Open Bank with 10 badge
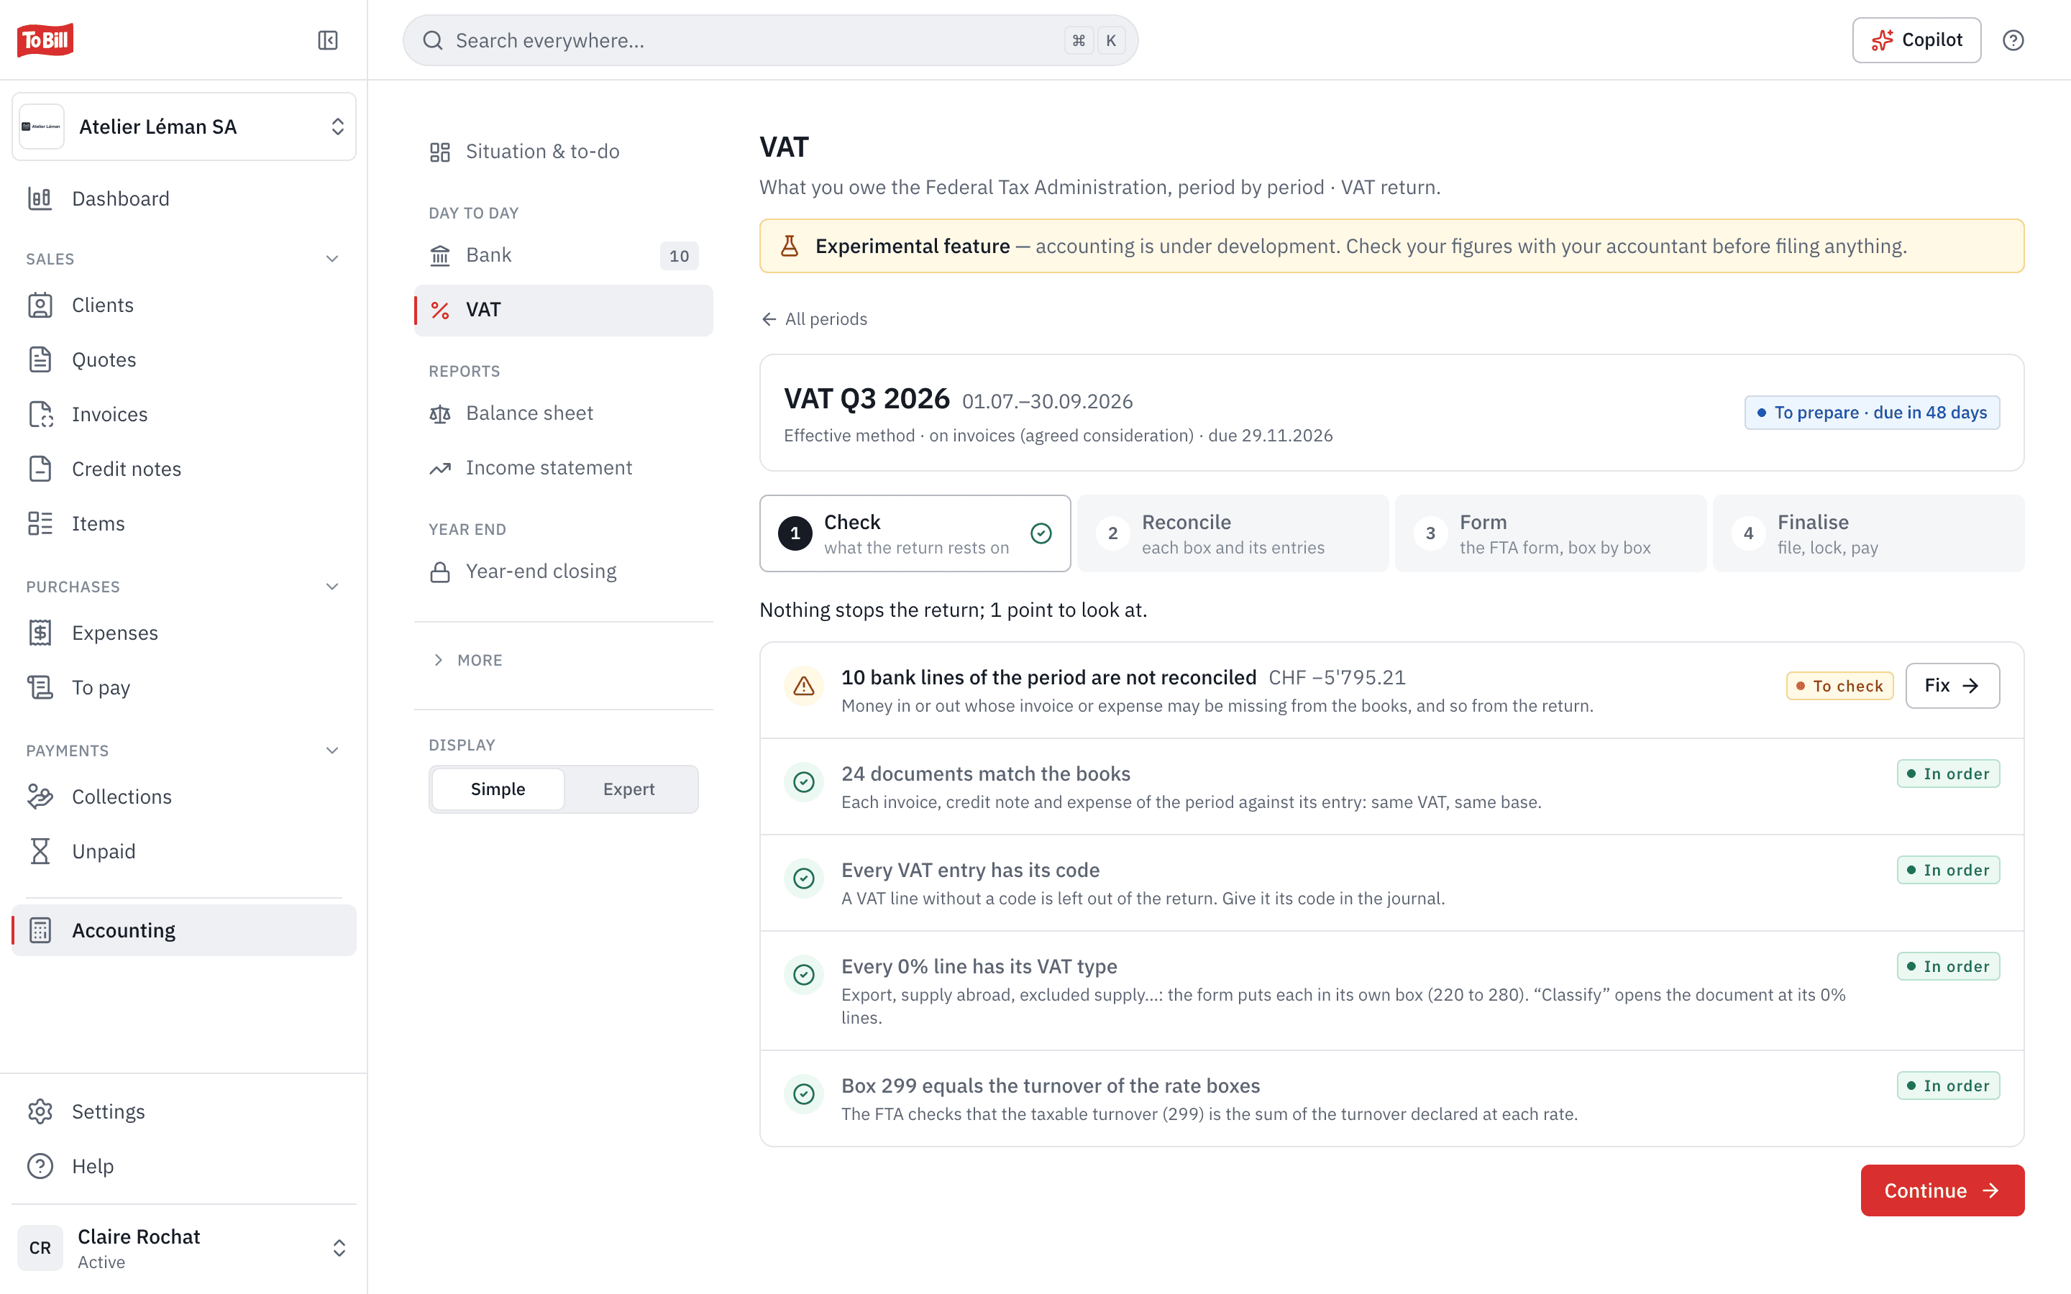 (x=563, y=255)
